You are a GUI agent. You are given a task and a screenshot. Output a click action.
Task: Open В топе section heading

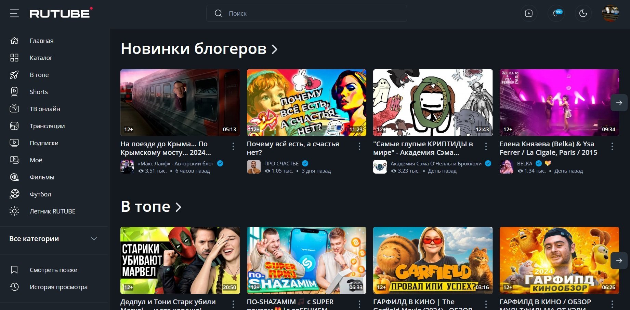click(146, 207)
